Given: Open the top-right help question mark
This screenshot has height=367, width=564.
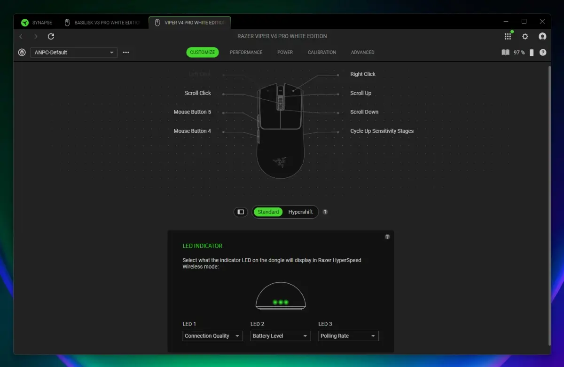Looking at the screenshot, I should click(x=543, y=52).
